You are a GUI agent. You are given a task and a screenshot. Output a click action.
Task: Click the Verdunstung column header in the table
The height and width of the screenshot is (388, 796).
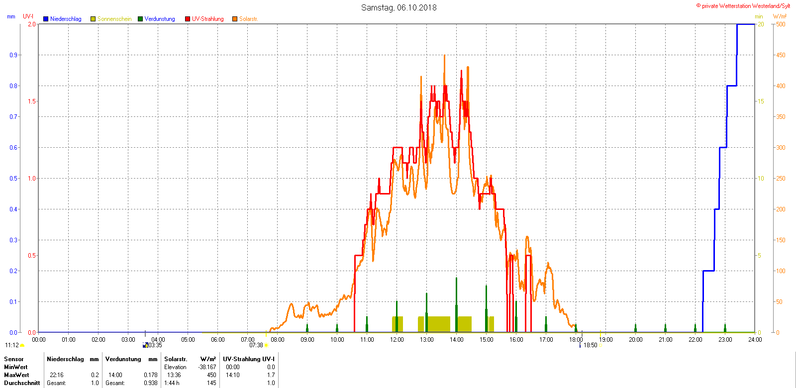[123, 359]
